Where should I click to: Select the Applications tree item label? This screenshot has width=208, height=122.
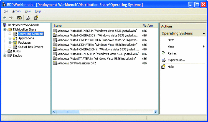click(x=26, y=38)
